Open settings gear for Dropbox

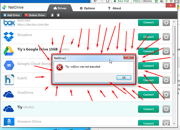pyautogui.click(x=166, y=37)
